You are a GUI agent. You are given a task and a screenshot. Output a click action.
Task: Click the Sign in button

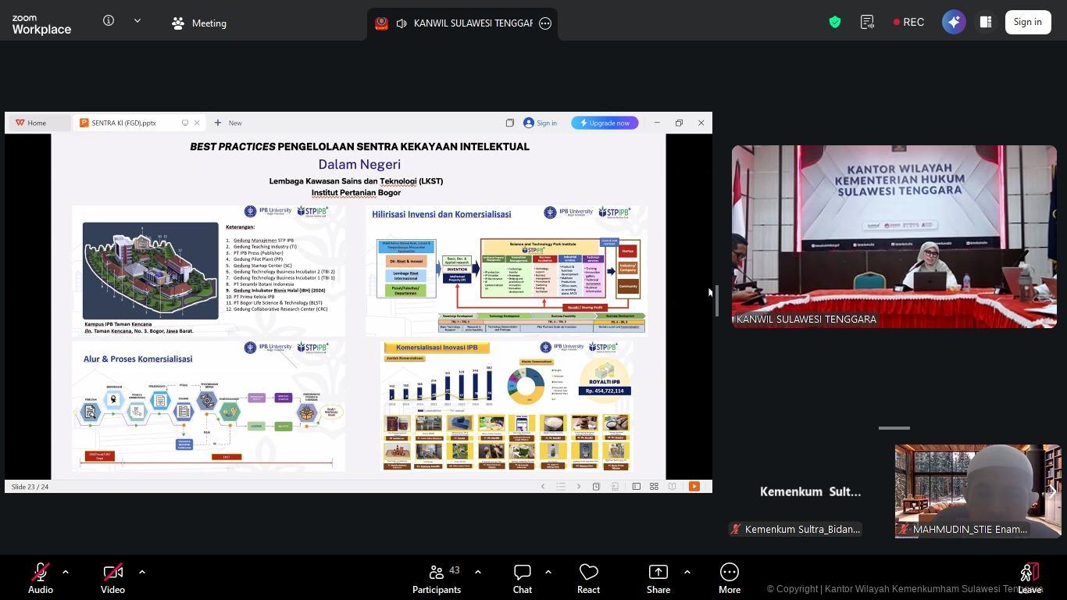1027,22
